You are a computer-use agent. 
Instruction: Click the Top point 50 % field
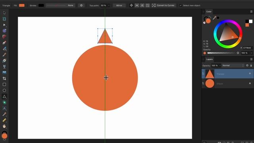point(104,6)
